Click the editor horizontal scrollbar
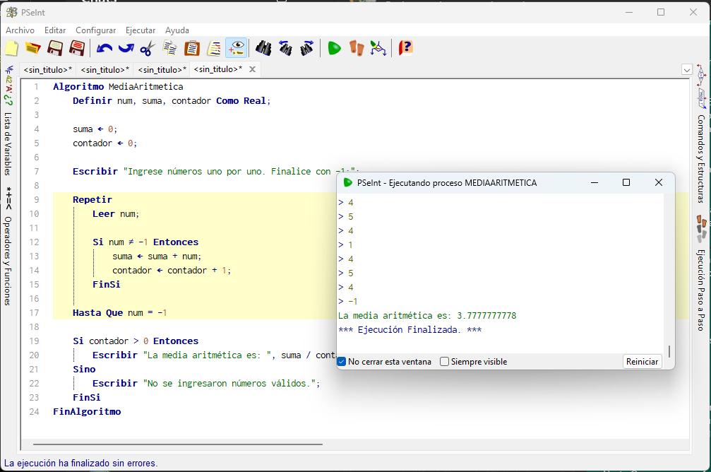711x472 pixels. coord(177,444)
